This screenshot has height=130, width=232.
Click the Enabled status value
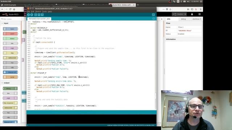coord(181,34)
